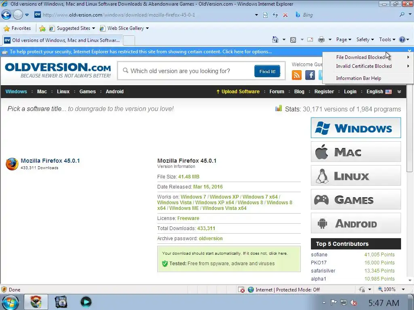
Task: Open the Linux nav link
Action: click(63, 92)
